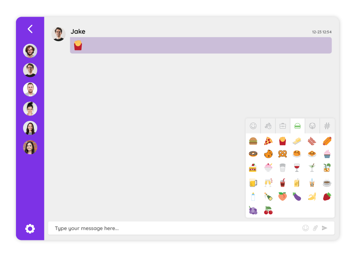Open the symbols hashtag emoji tab
This screenshot has height=257, width=355.
pyautogui.click(x=327, y=126)
